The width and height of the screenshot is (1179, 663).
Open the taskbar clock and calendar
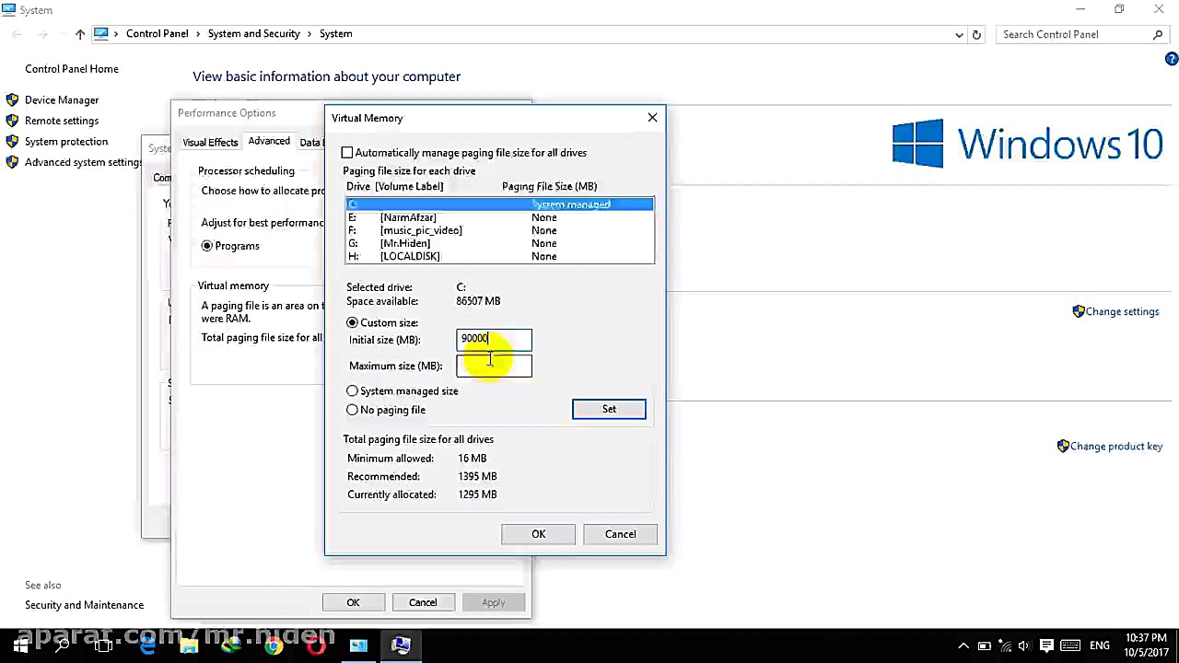pos(1146,646)
